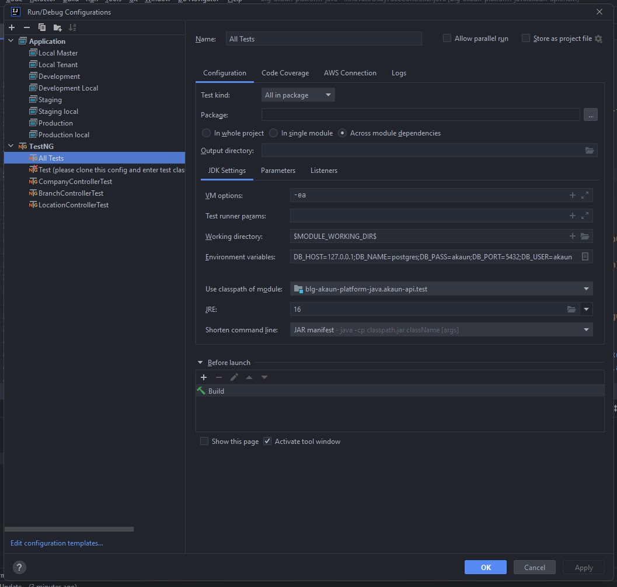617x587 pixels.
Task: Click the remove configuration minus icon
Action: point(27,27)
